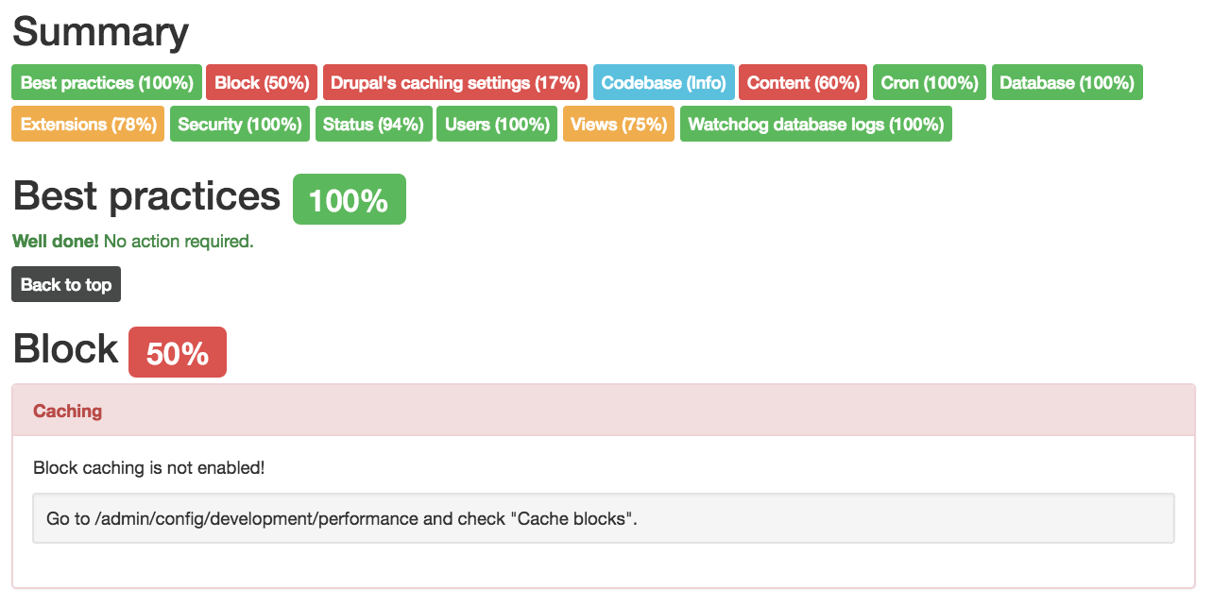Click the Summary heading
Viewport: 1213px width, 606px height.
click(x=100, y=32)
